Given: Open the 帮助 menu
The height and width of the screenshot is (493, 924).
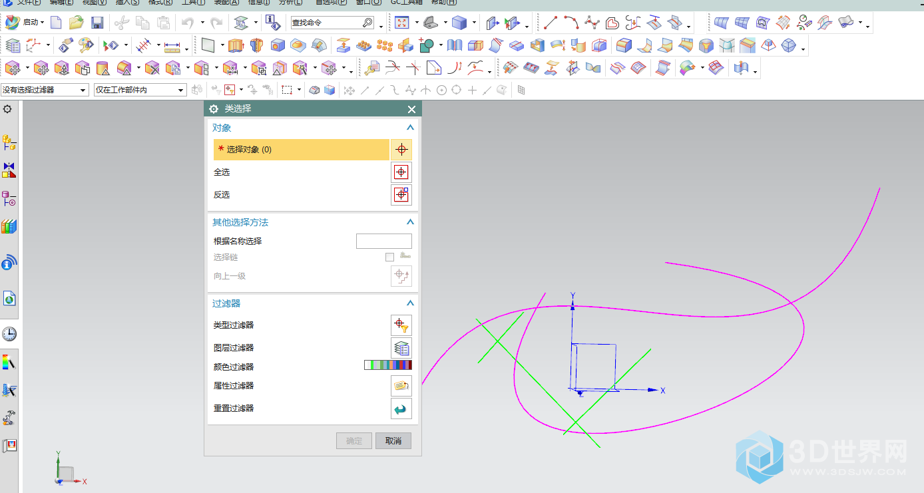Looking at the screenshot, I should click(x=444, y=3).
